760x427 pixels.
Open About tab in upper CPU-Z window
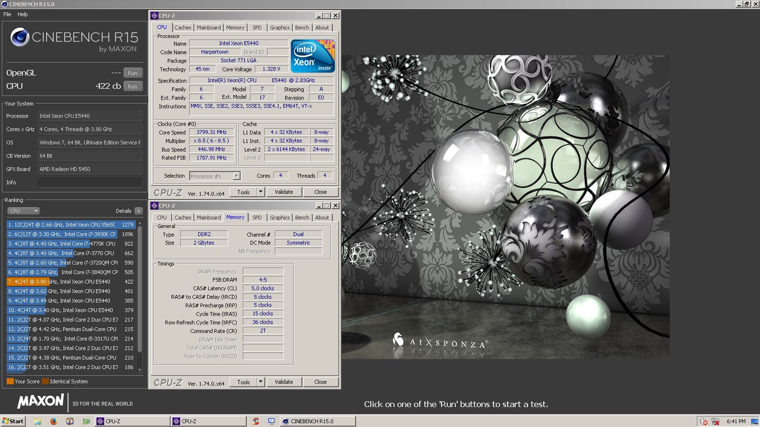322,28
